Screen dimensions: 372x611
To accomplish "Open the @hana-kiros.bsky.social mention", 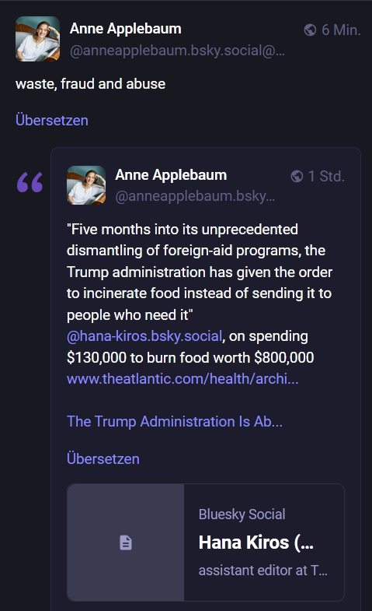I will 144,336.
